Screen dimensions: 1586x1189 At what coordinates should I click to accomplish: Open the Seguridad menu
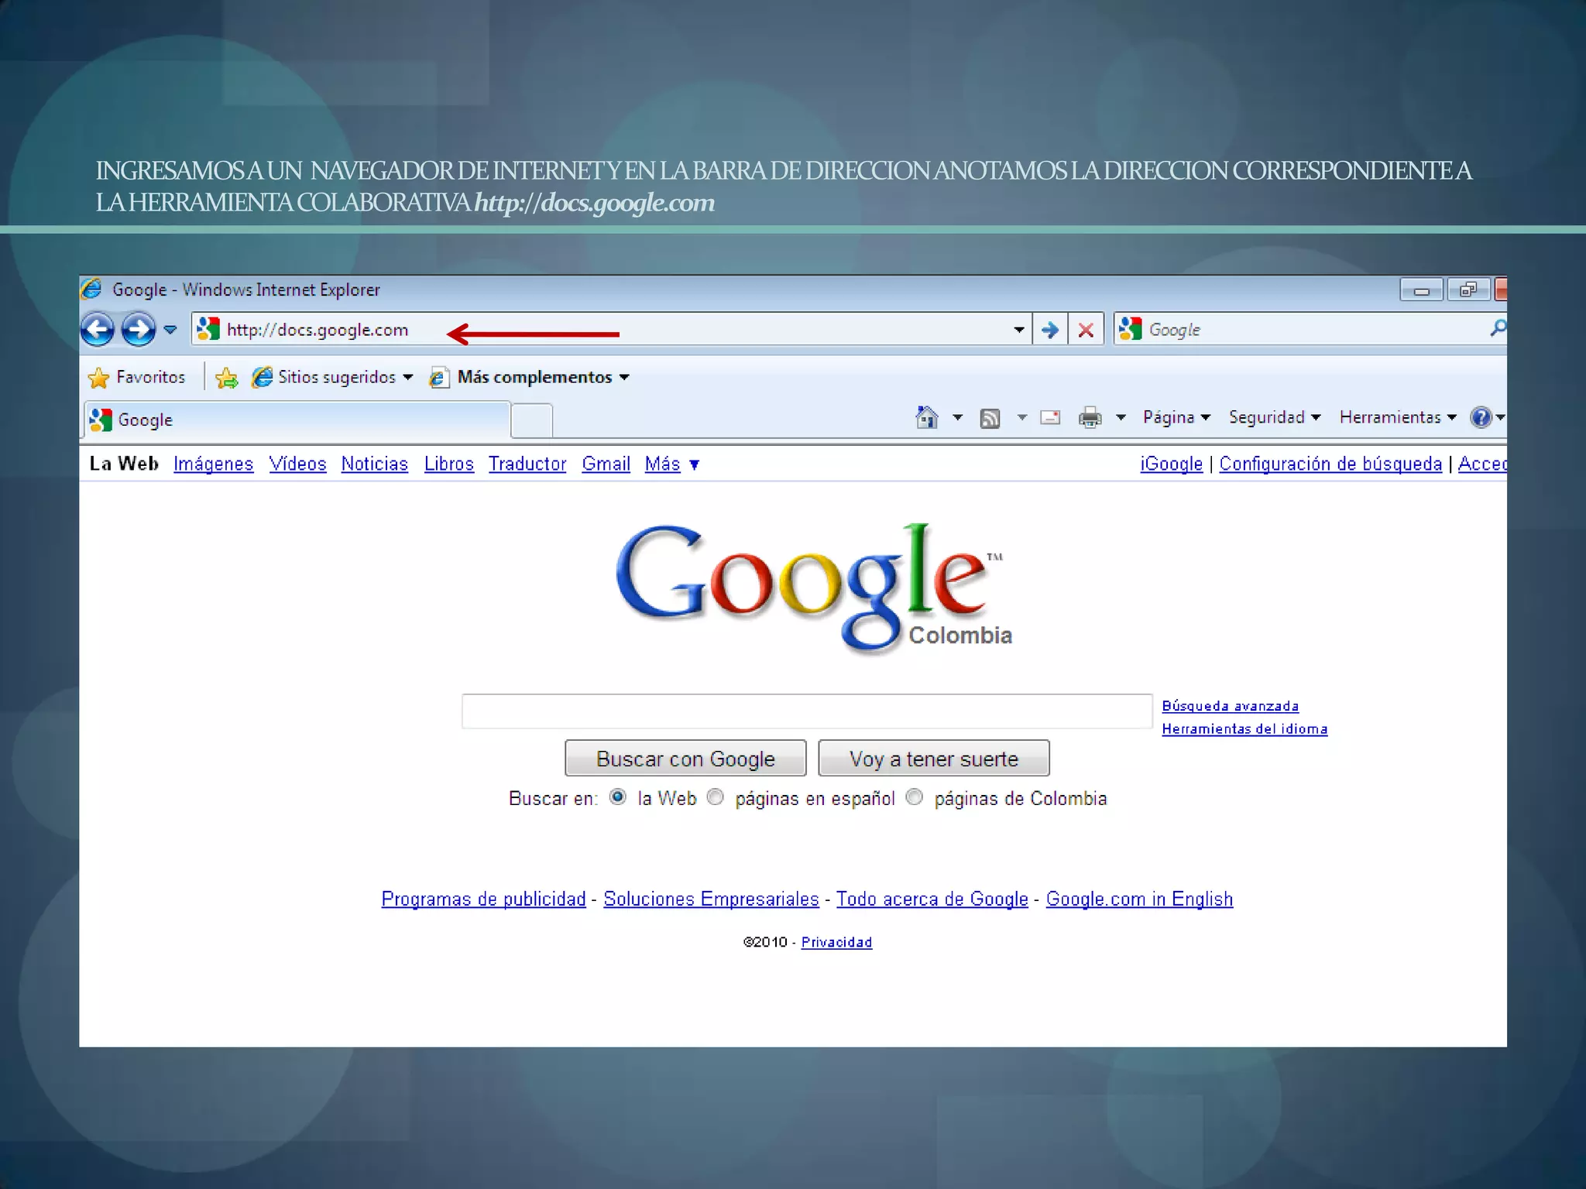coord(1275,417)
